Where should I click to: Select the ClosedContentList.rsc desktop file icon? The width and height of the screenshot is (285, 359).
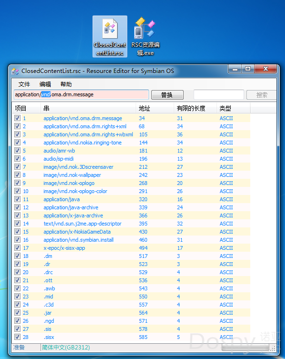(x=110, y=37)
